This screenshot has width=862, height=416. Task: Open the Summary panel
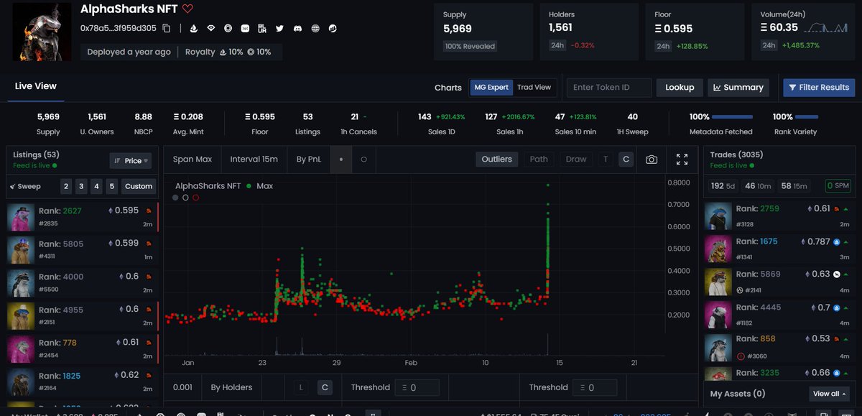coord(738,88)
